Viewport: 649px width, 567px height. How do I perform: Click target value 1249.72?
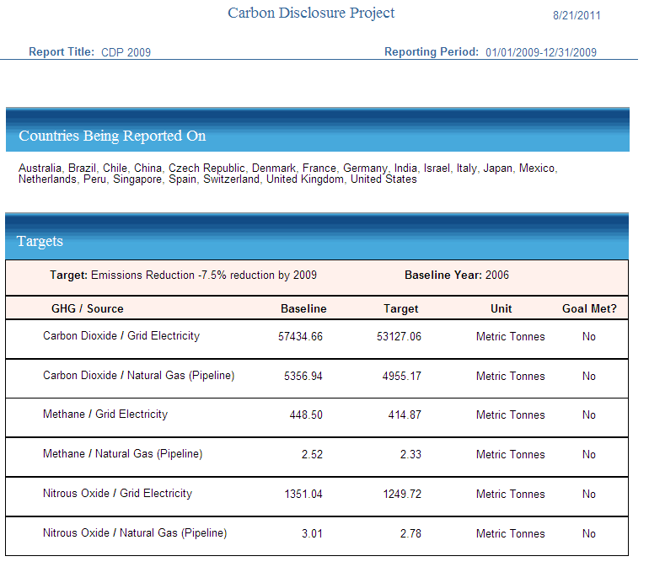point(402,495)
